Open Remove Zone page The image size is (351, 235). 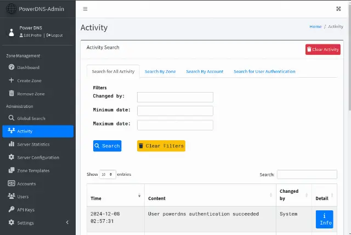point(38,94)
